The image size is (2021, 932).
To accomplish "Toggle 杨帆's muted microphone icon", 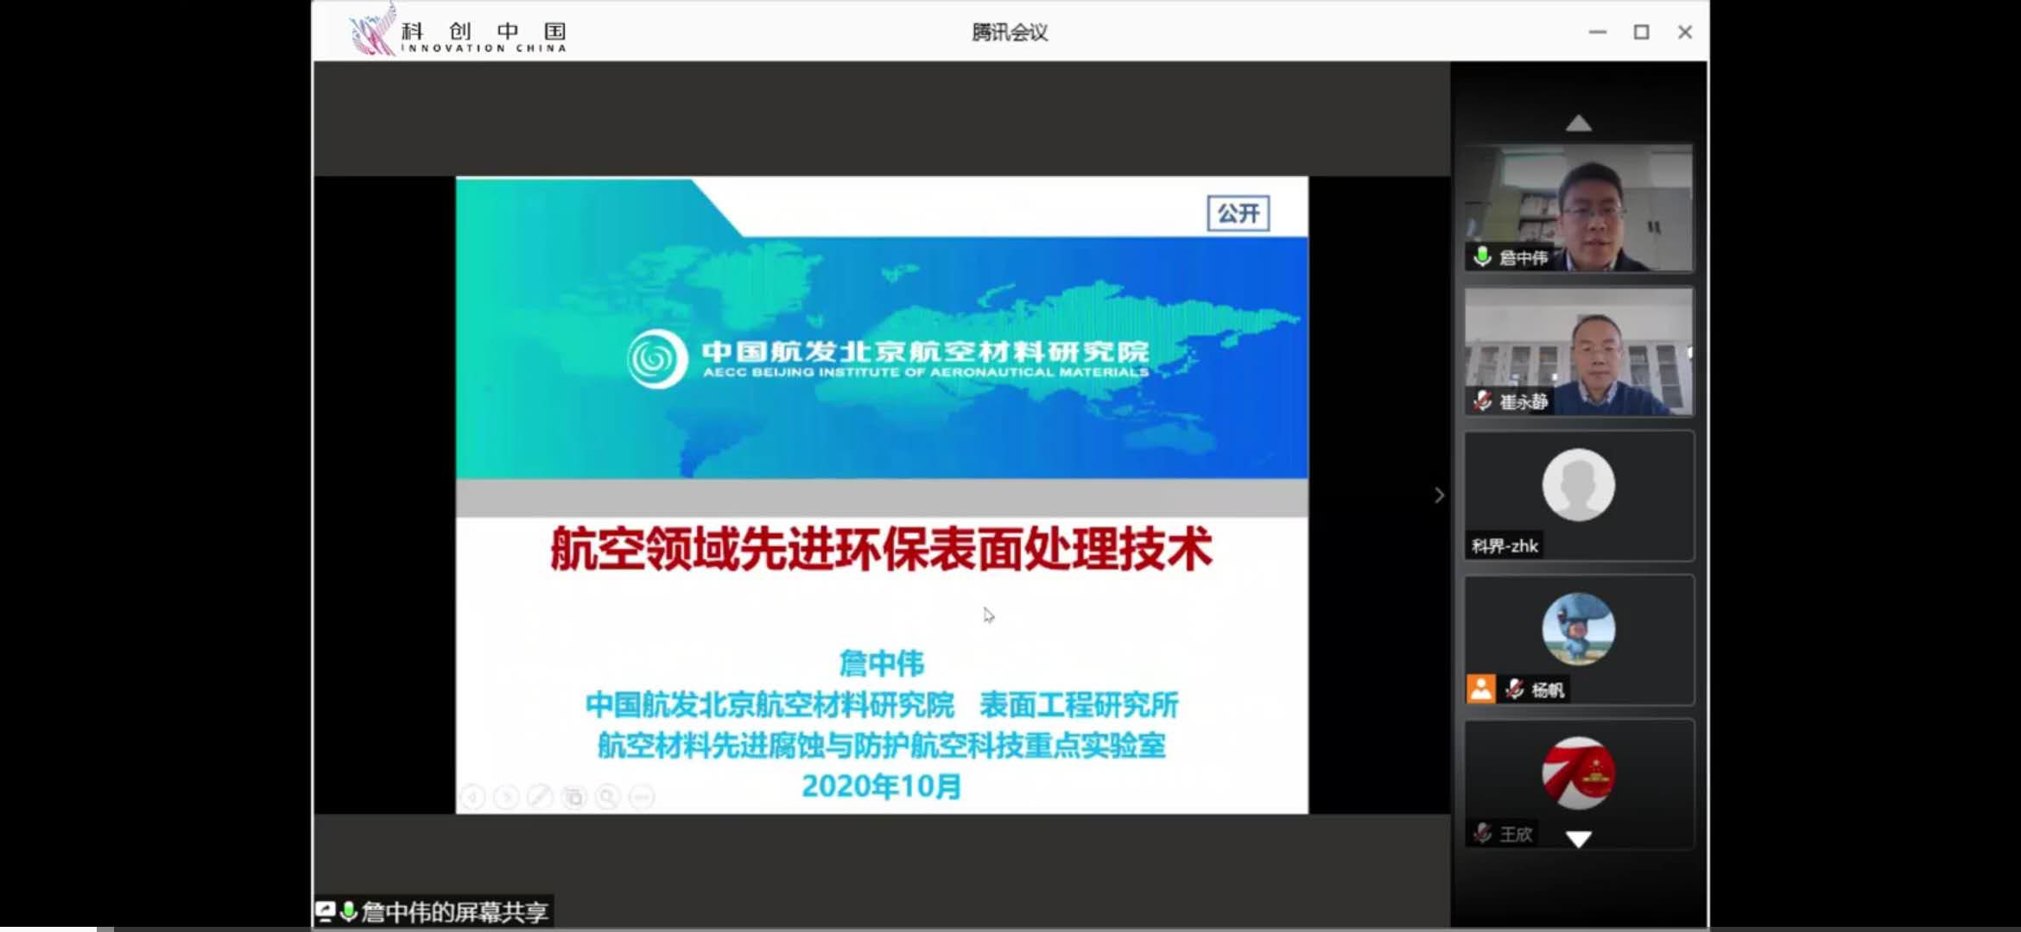I will (x=1514, y=689).
